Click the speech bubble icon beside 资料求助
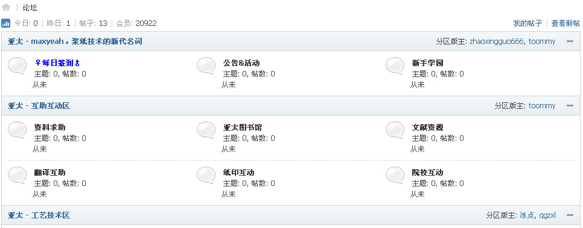Image resolution: width=583 pixels, height=228 pixels. [x=17, y=130]
